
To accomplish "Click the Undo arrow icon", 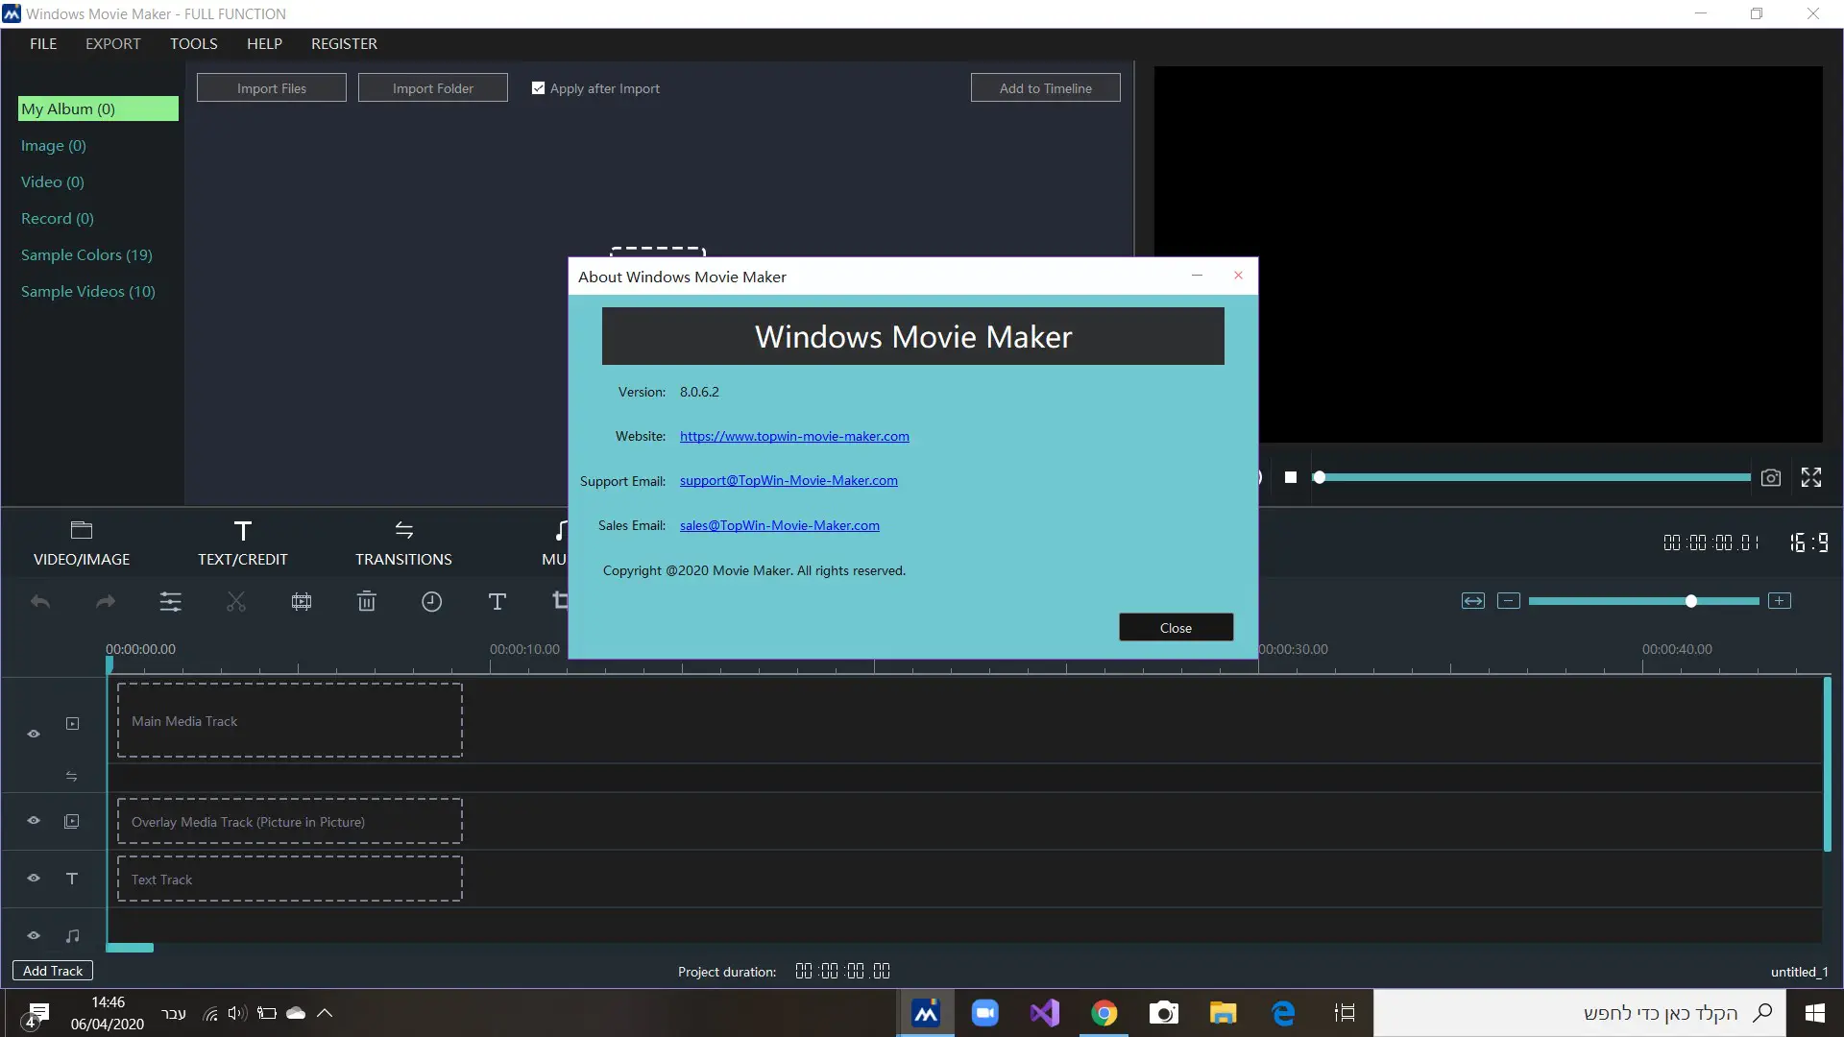I will click(x=40, y=602).
